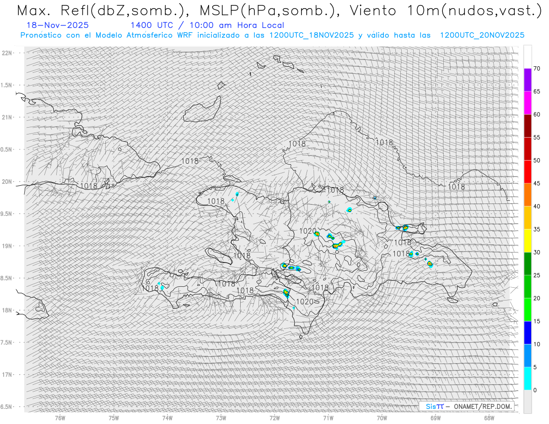The image size is (549, 424).
Task: Click the '76W' longitude label
Action: [x=60, y=418]
